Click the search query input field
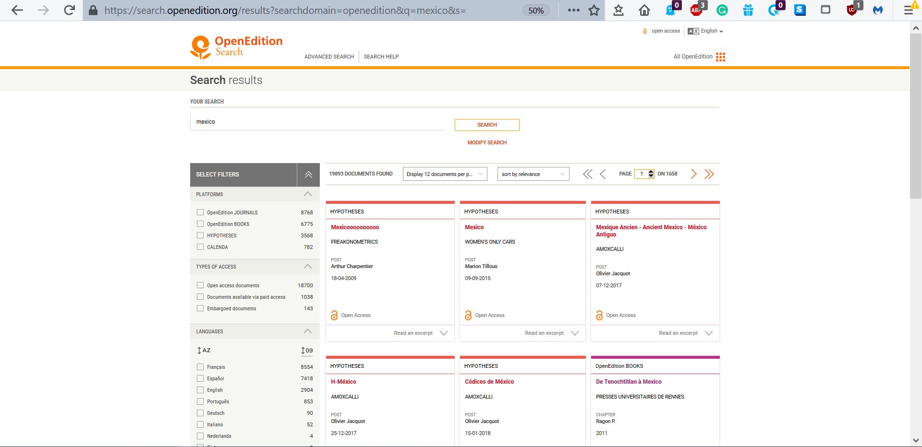922x447 pixels. point(317,122)
